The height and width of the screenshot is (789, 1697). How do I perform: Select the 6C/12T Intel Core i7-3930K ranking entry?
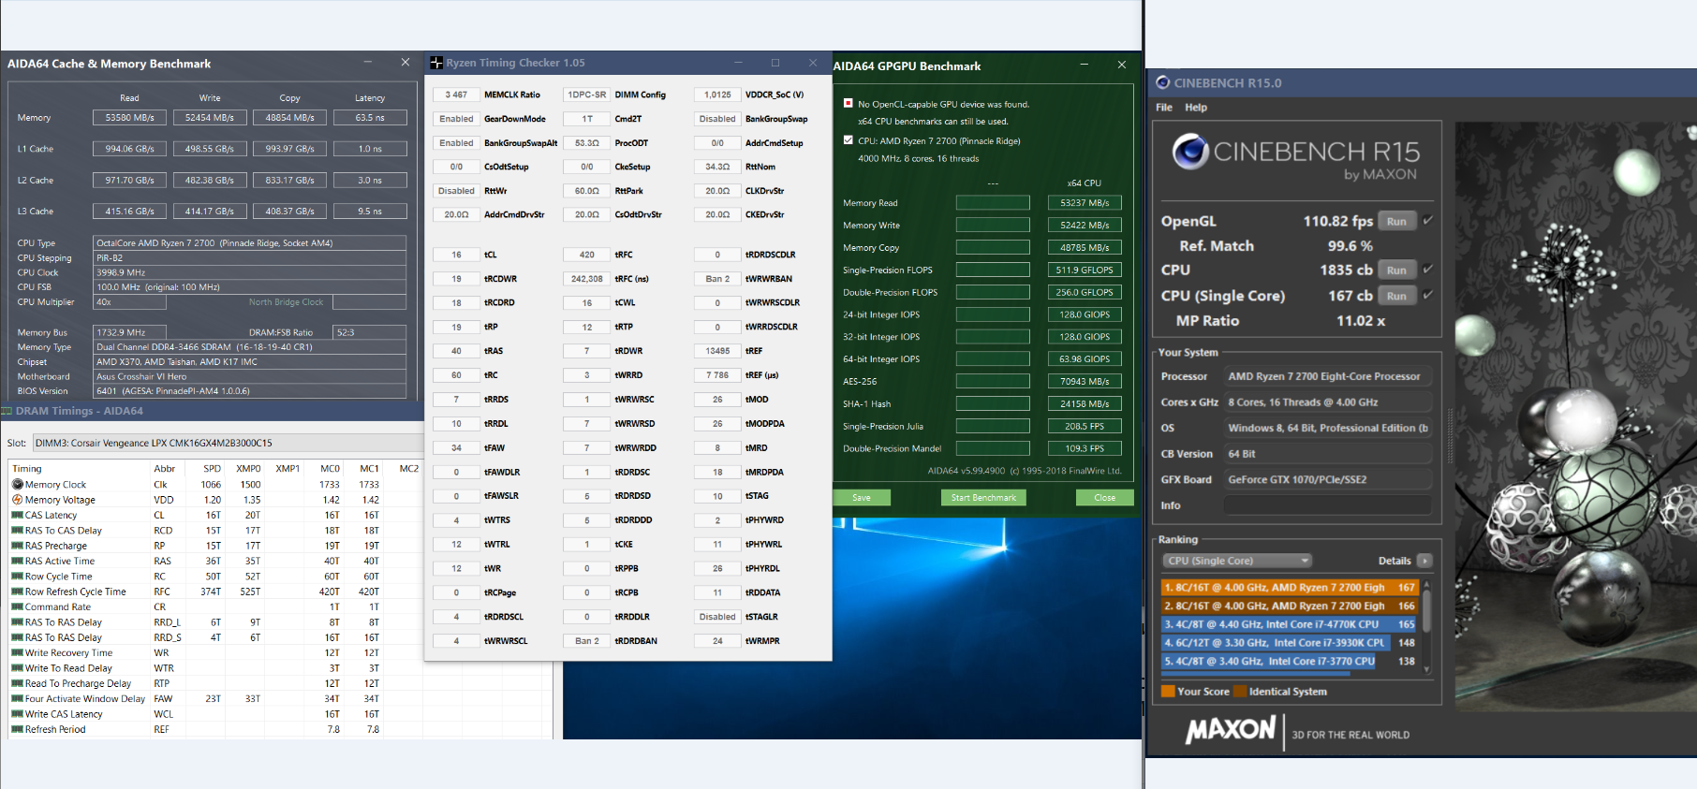(1290, 643)
